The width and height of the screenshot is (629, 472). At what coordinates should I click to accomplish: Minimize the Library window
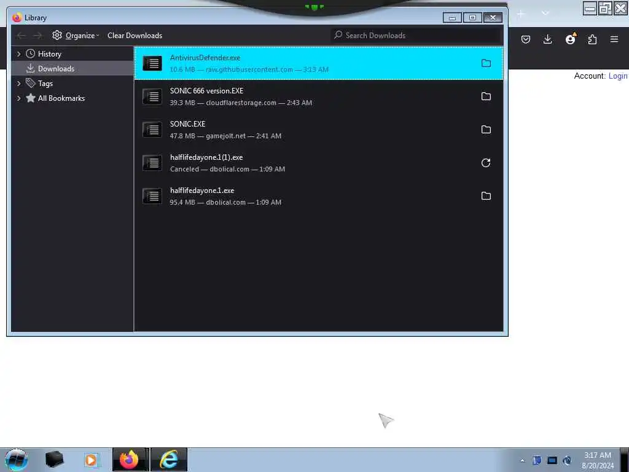[x=452, y=18]
